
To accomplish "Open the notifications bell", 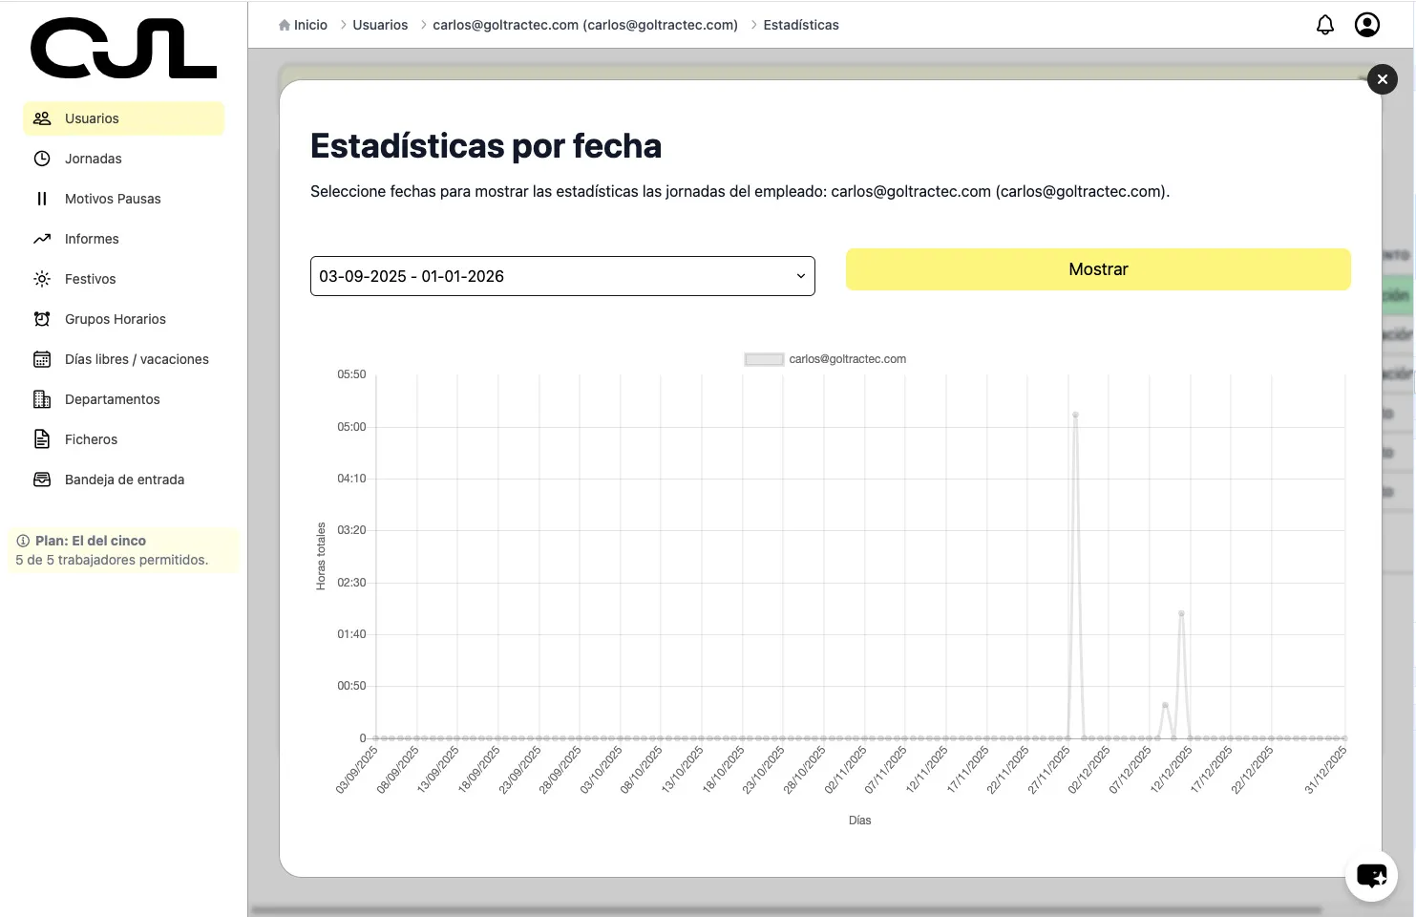I will 1325,24.
